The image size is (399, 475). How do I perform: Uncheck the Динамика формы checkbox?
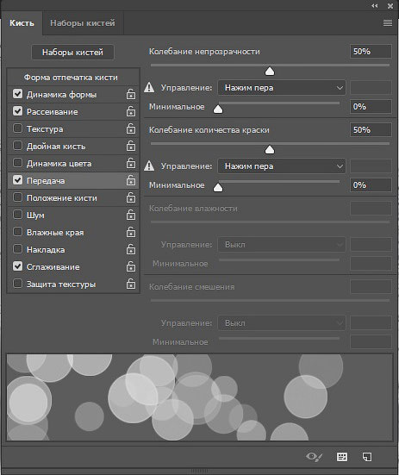click(x=17, y=94)
